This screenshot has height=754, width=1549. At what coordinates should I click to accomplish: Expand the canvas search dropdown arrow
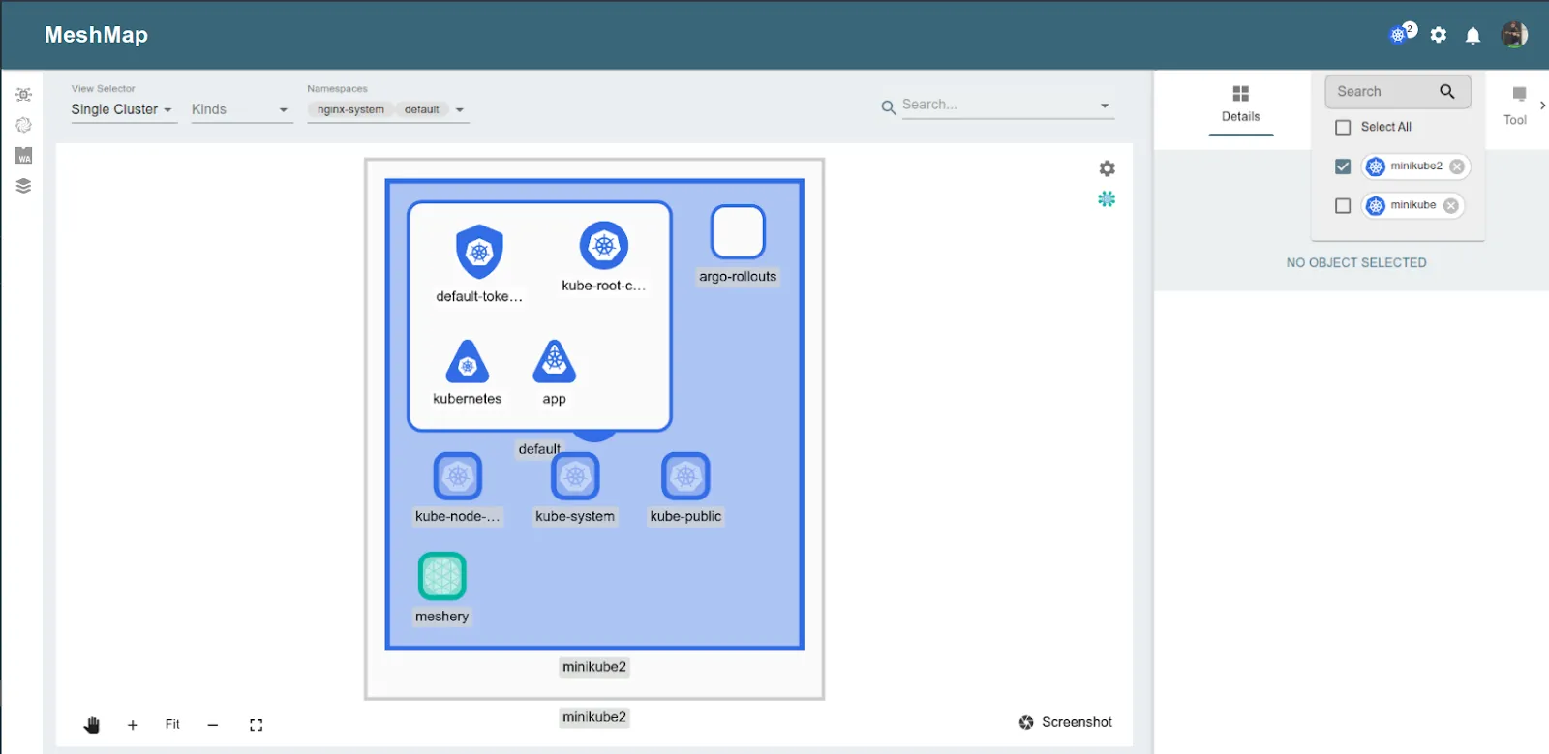click(1105, 106)
